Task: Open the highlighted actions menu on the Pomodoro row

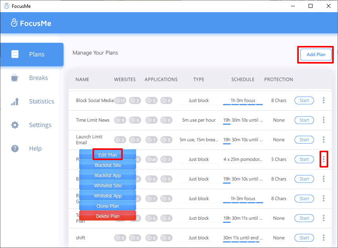Action: pos(323,159)
